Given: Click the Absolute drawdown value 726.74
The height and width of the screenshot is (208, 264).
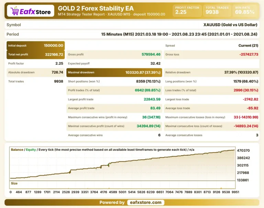Looking at the screenshot, I should pos(57,72).
